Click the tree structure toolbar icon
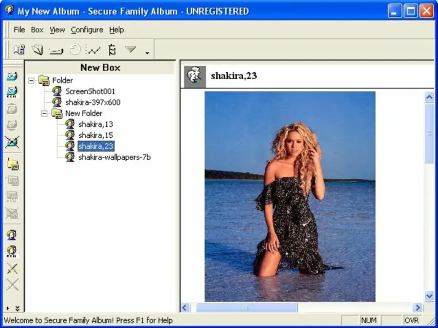 point(112,50)
